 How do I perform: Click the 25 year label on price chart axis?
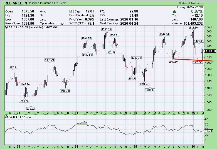click(135, 113)
